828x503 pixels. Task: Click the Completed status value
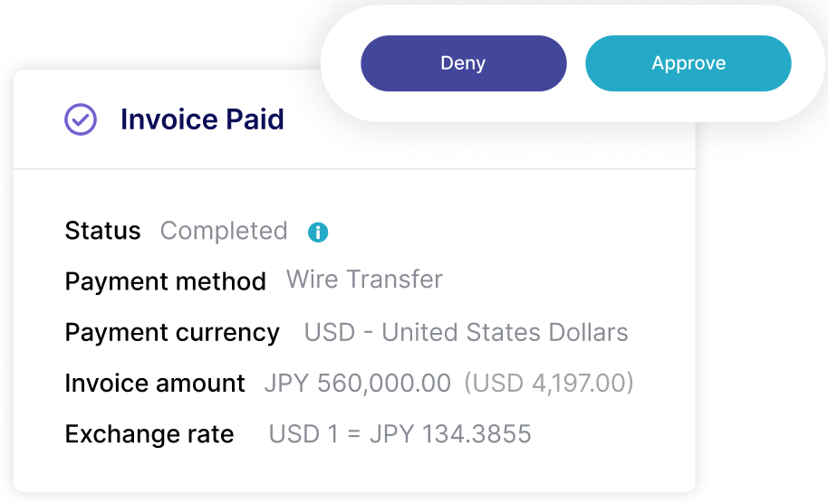[224, 231]
